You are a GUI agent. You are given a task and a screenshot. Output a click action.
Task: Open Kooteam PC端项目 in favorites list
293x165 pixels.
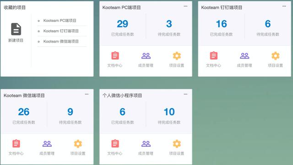click(60, 21)
